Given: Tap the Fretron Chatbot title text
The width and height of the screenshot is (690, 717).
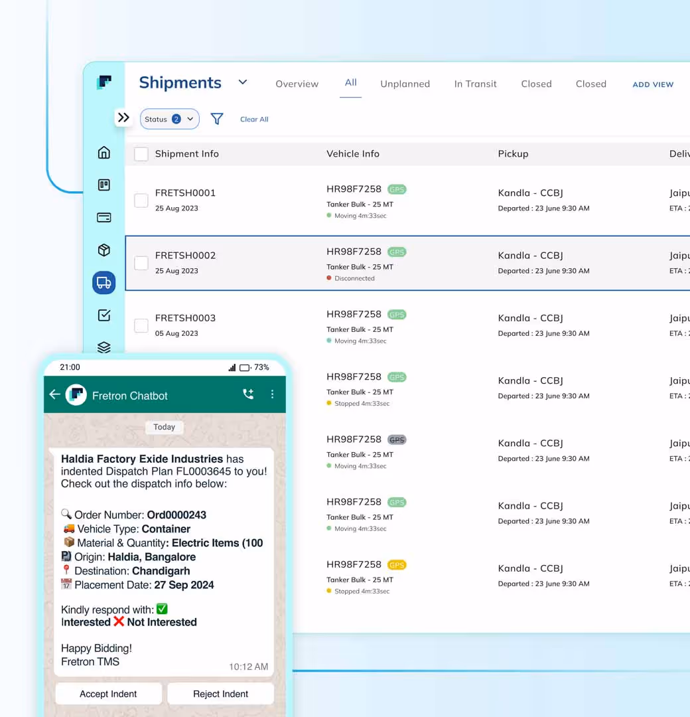Looking at the screenshot, I should [130, 396].
